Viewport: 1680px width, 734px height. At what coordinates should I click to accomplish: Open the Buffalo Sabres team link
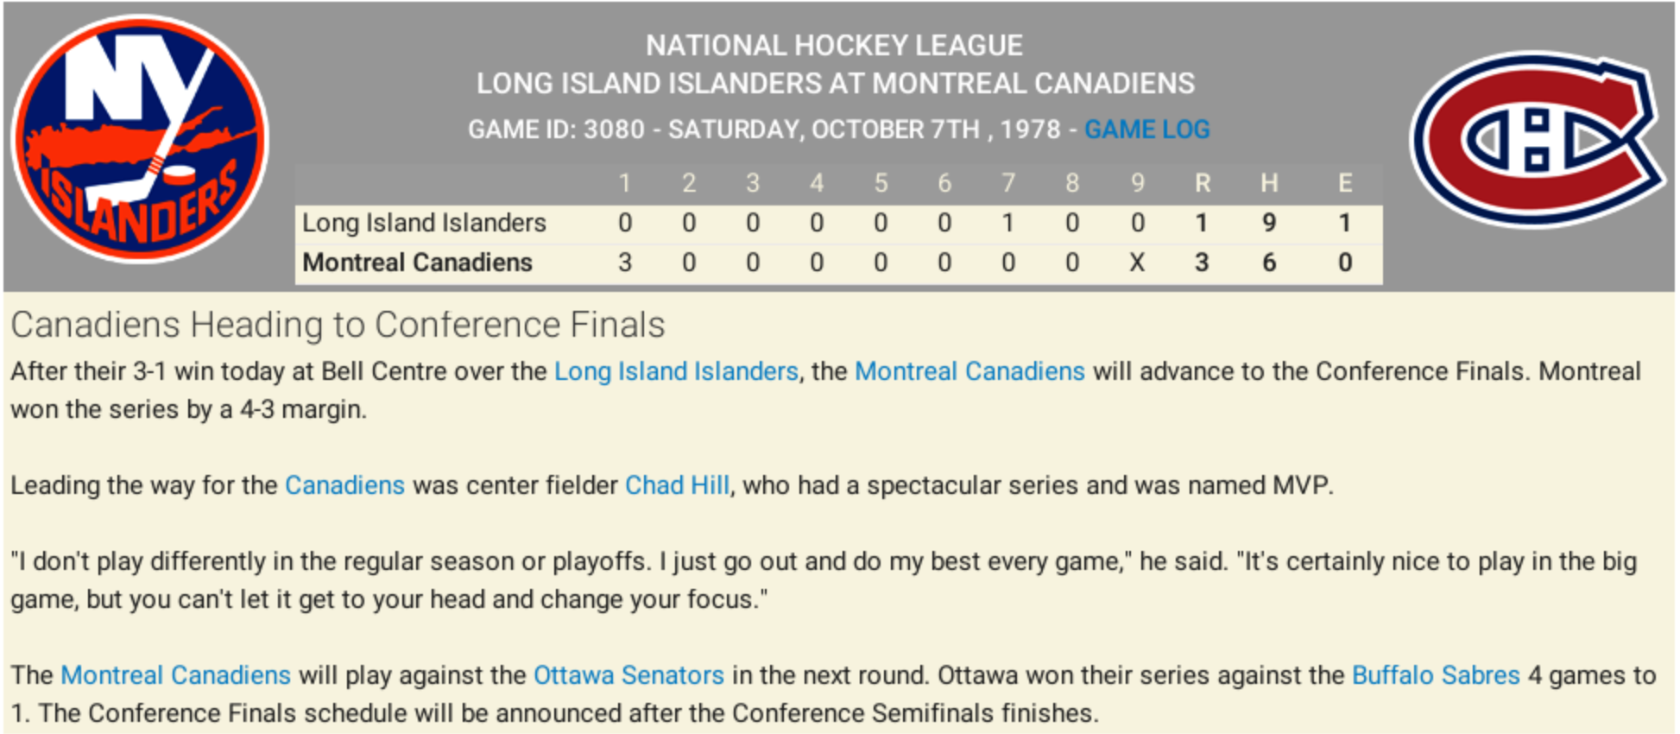tap(1435, 675)
